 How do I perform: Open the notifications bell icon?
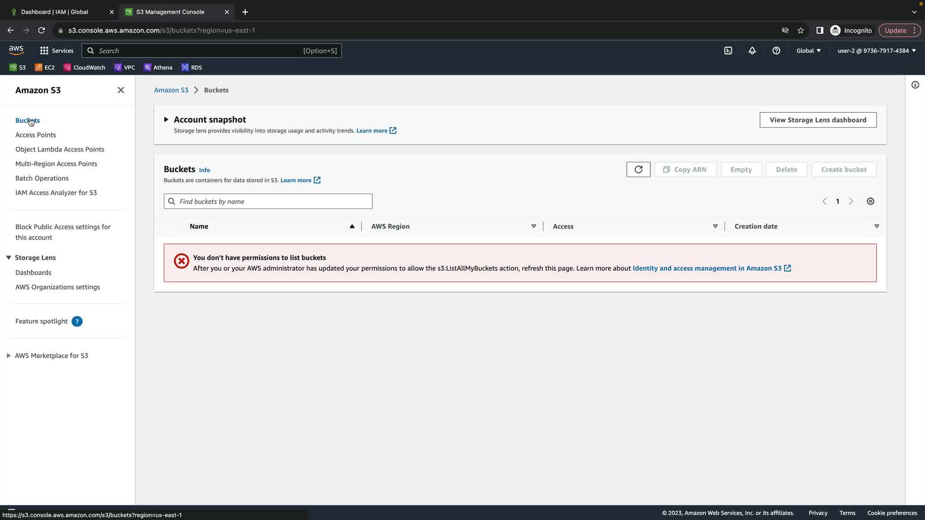[752, 51]
